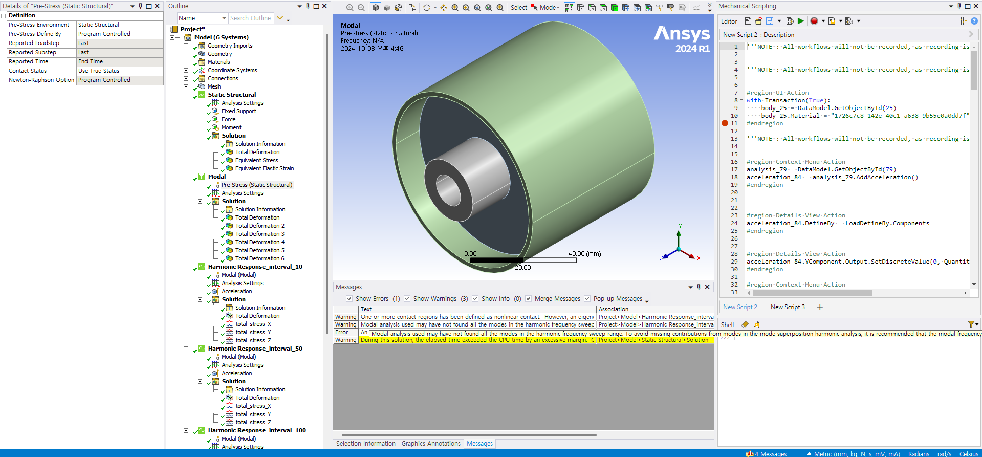Expand the Geometry Imports node

pos(186,46)
